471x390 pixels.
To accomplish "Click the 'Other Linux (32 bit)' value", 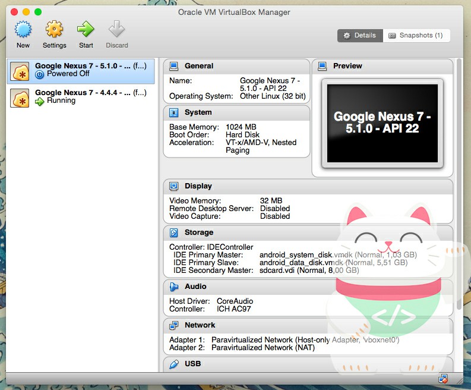I will point(273,96).
